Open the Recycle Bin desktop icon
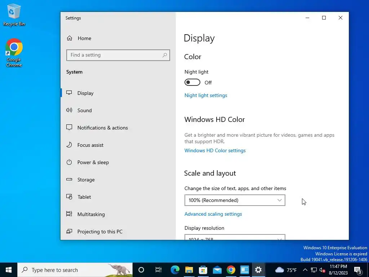Screen dimensions: 369x277 14,15
